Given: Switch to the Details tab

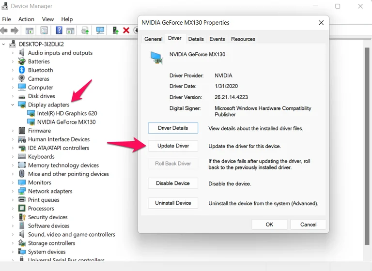Looking at the screenshot, I should pyautogui.click(x=196, y=39).
